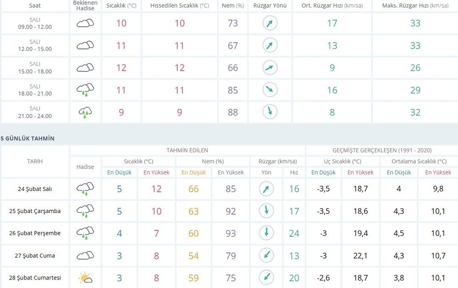The image size is (458, 288).
Task: Click the rainy icon for 24 Şubat Salı
Action: click(85, 189)
